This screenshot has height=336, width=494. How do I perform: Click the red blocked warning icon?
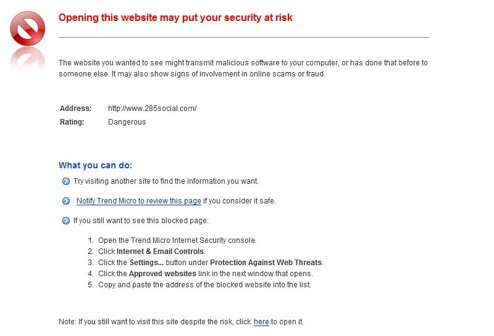click(x=28, y=28)
